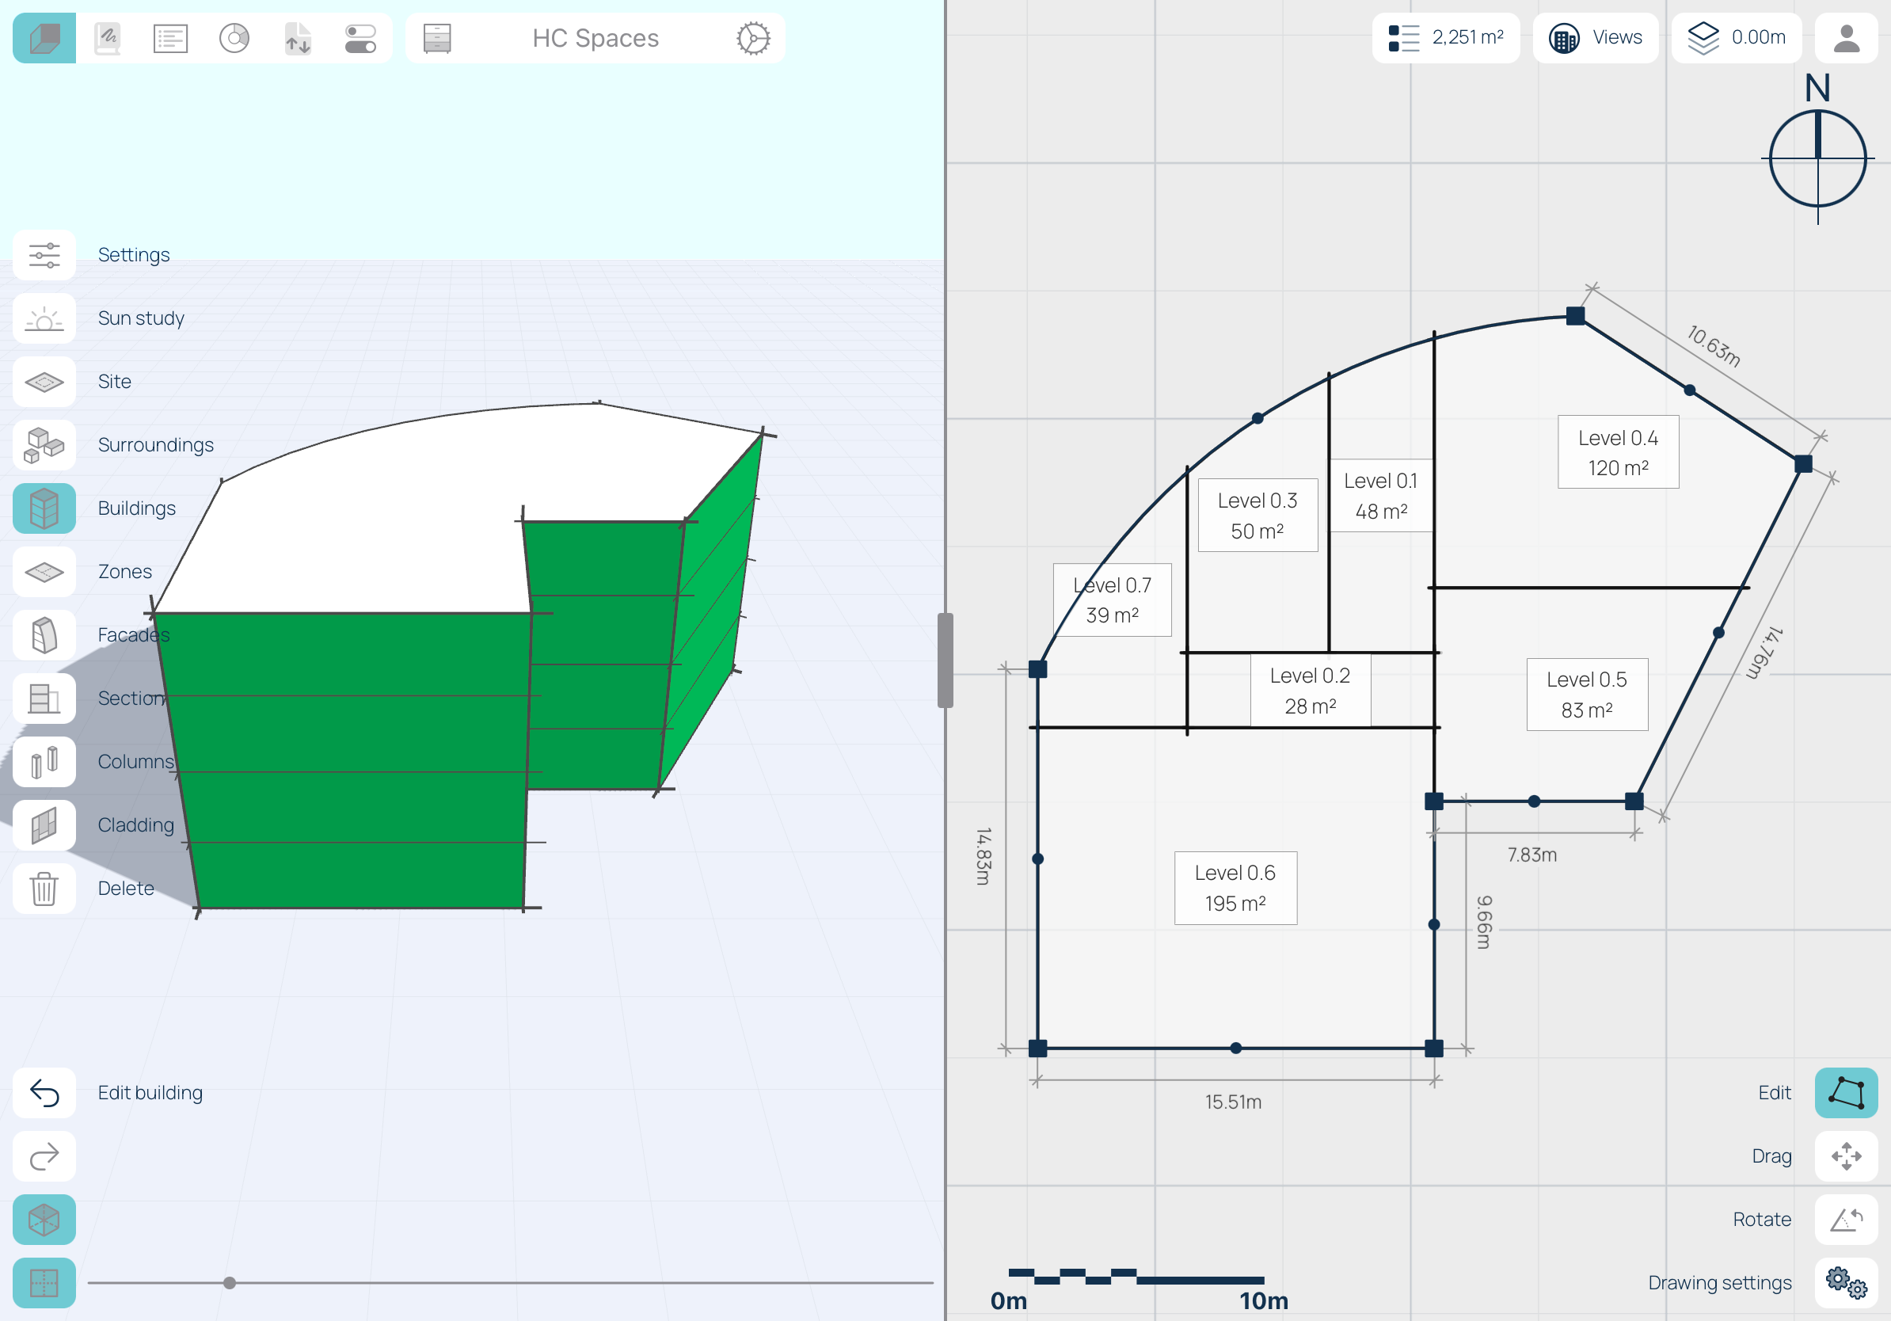
Task: Switch to the list report tab
Action: (x=170, y=39)
